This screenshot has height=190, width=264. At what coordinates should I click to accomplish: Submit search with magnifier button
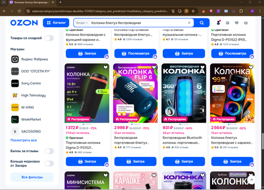click(202, 23)
